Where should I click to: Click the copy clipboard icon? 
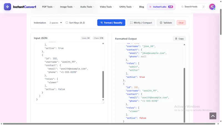click(176, 39)
